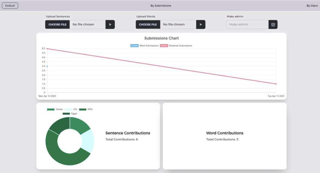This screenshot has width=320, height=173.
Task: Click the send arrow for Upload Words
Action: (x=200, y=24)
